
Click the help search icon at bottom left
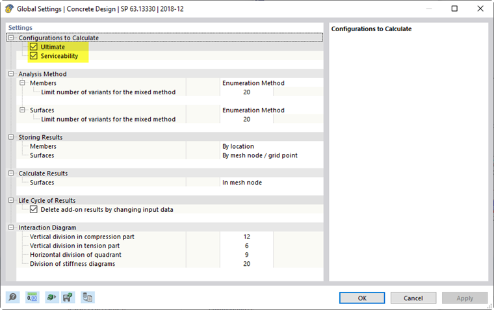tap(13, 298)
